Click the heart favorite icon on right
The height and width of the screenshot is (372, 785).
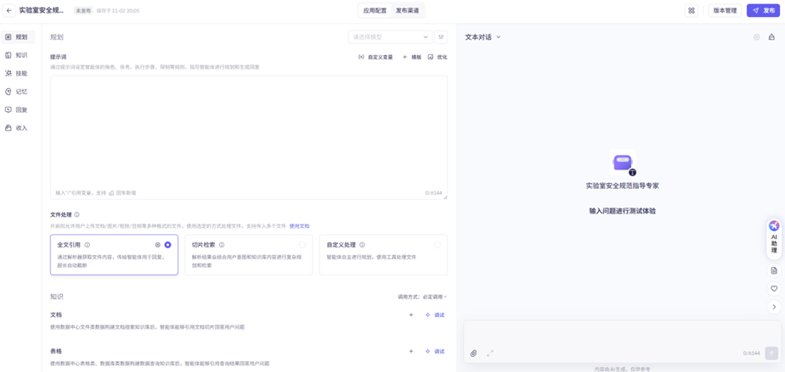click(x=774, y=289)
